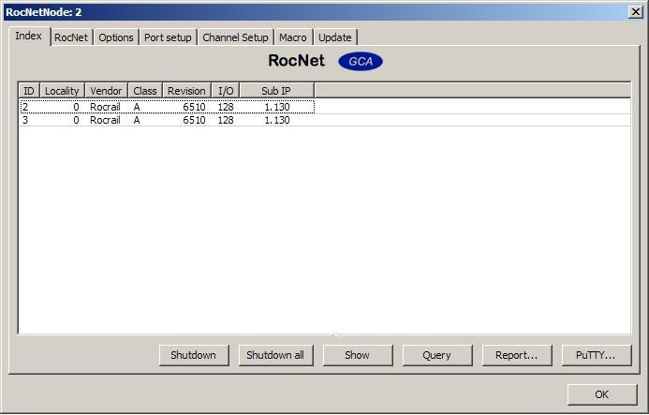Close the RocNetNode dialog window
This screenshot has width=649, height=415.
[634, 11]
